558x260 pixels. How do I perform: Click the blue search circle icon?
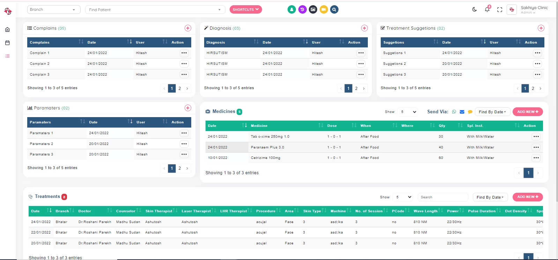334,9
